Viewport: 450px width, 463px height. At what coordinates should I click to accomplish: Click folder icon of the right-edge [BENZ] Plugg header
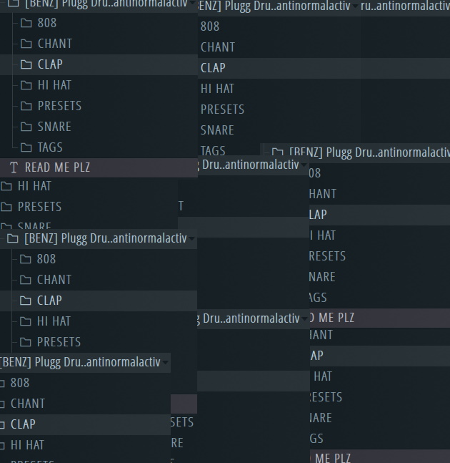(x=277, y=152)
